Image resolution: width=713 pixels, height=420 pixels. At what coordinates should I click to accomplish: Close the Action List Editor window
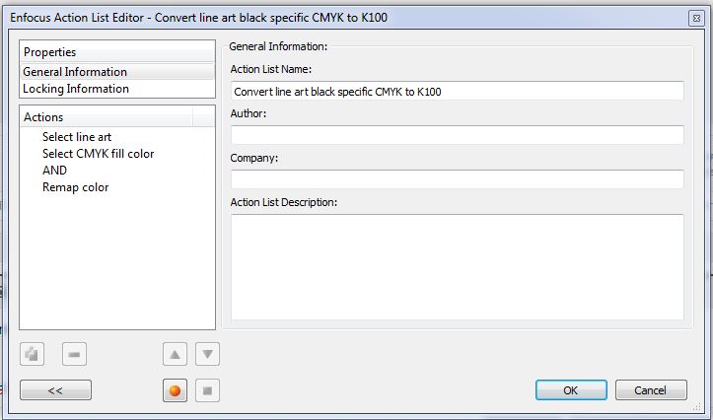coord(696,18)
